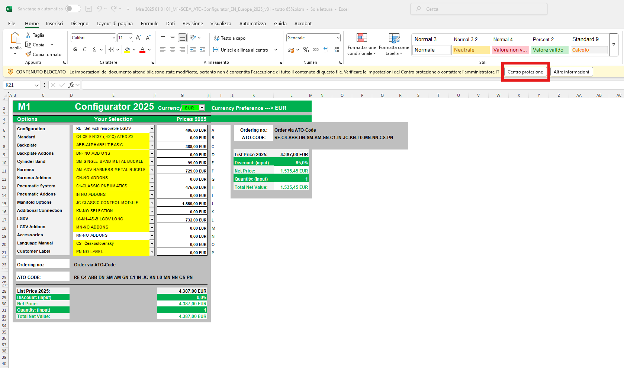Click the center align text icon
The width and height of the screenshot is (624, 368).
[x=173, y=50]
